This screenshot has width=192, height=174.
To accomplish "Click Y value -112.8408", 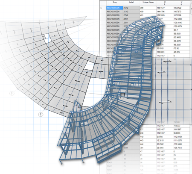I will point(181,19).
